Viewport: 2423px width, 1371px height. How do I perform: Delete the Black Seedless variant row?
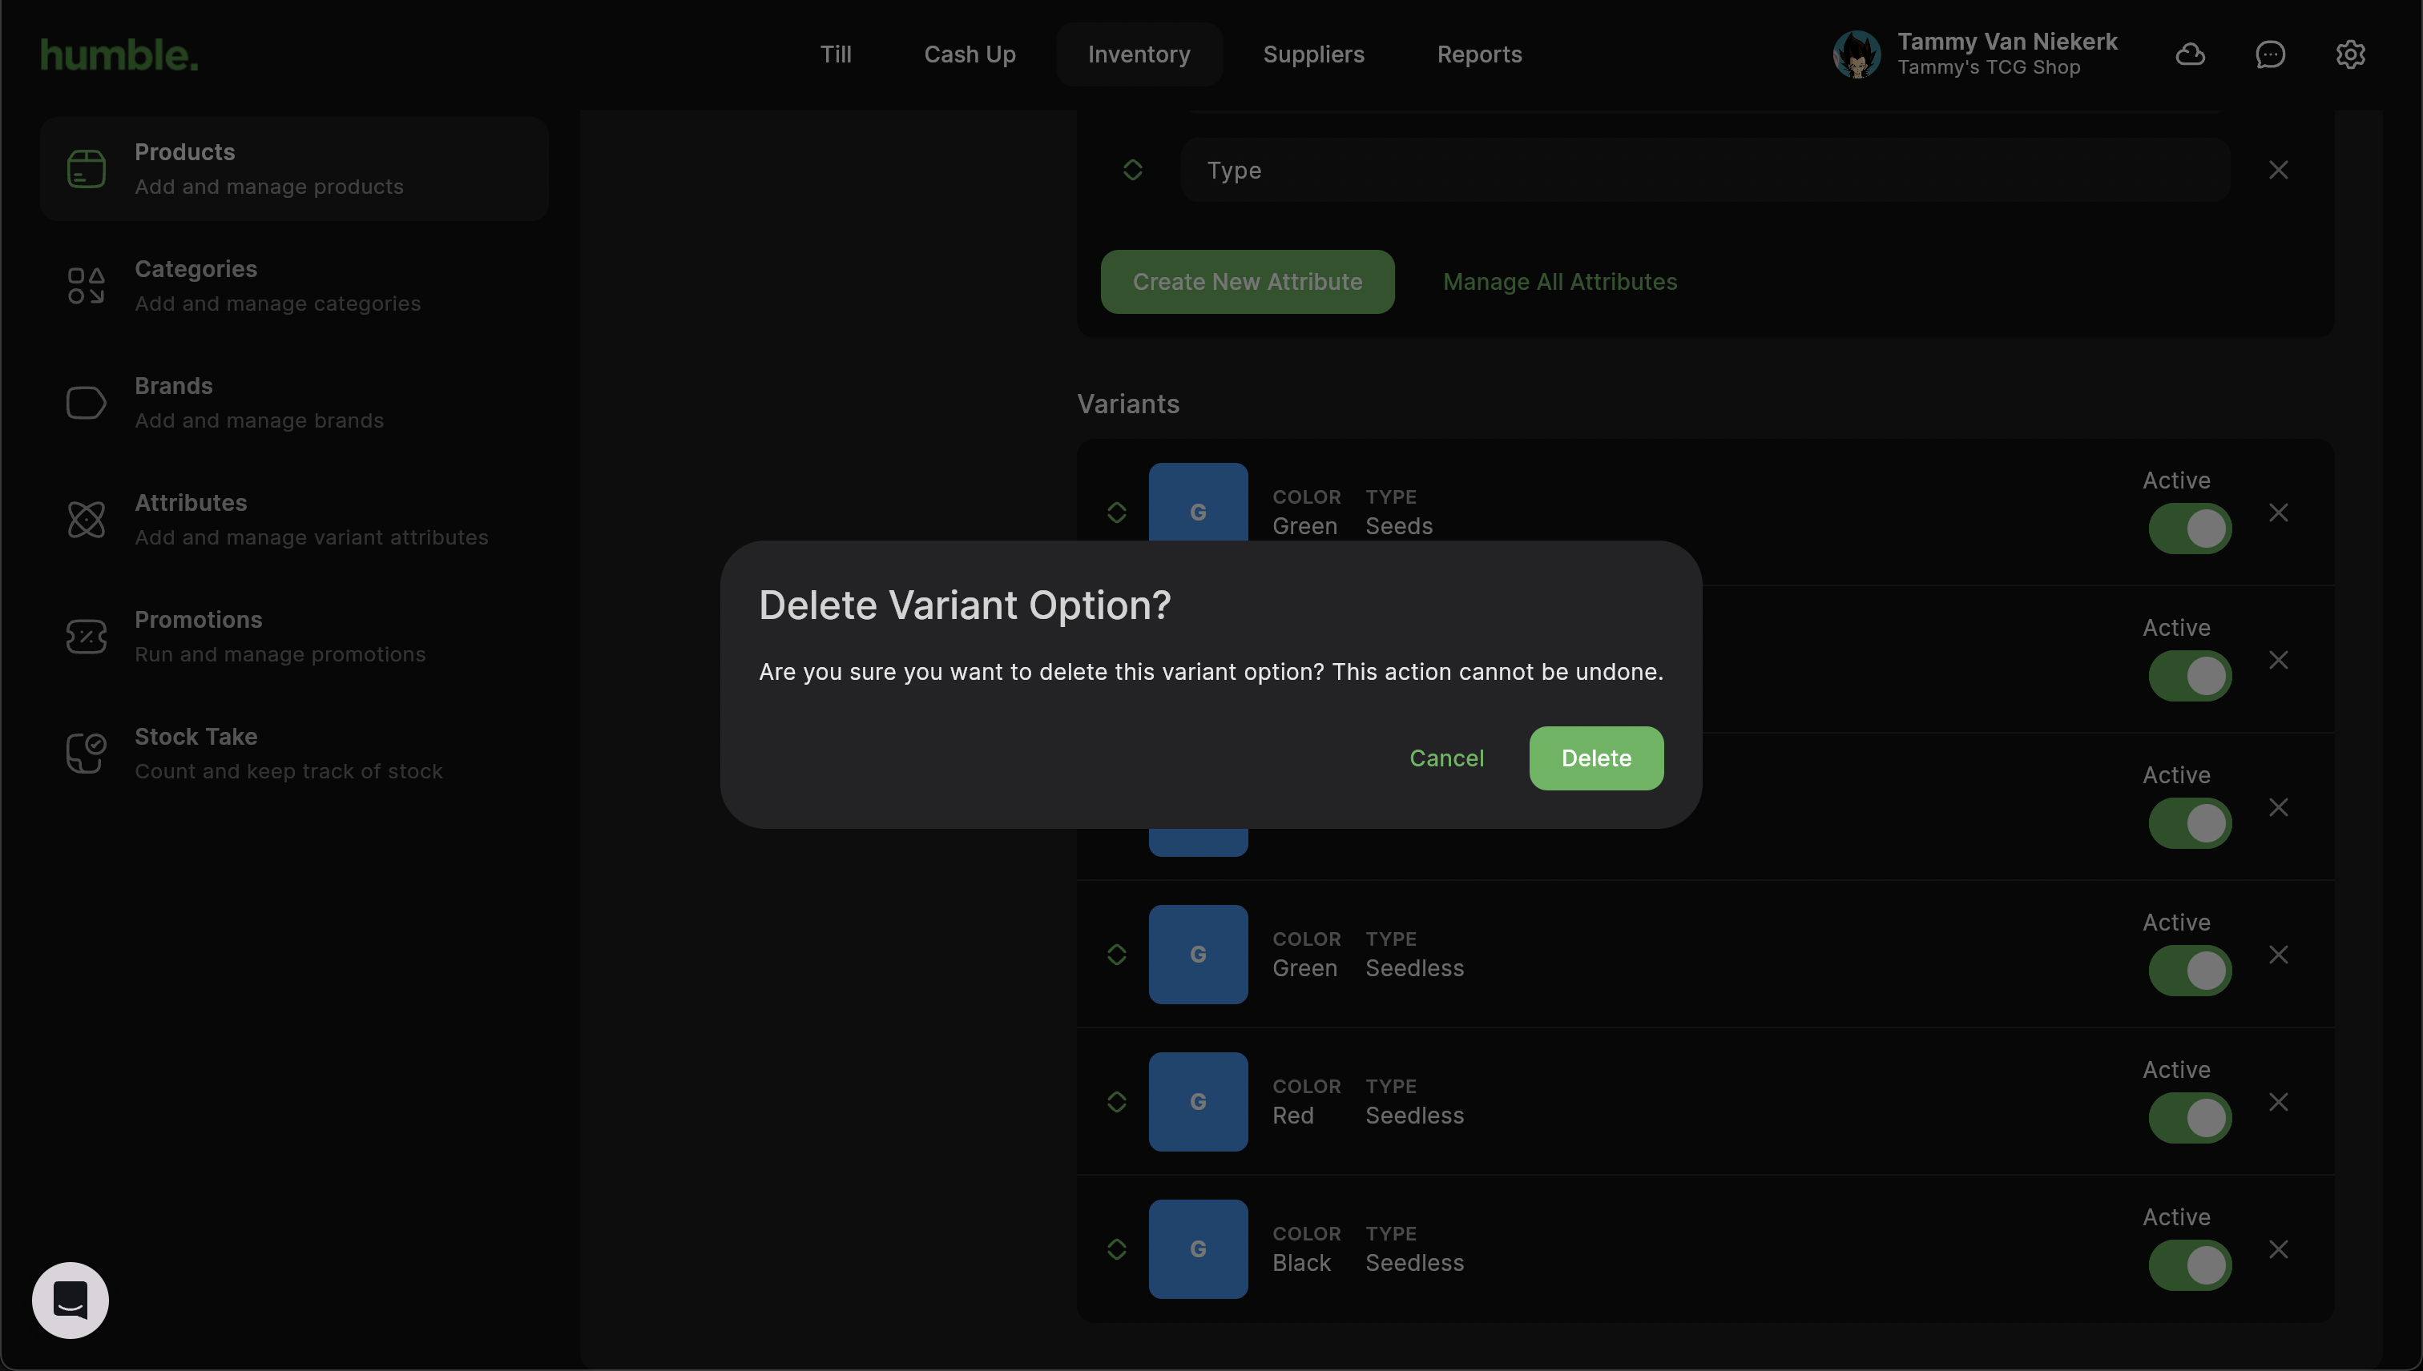pos(2278,1249)
